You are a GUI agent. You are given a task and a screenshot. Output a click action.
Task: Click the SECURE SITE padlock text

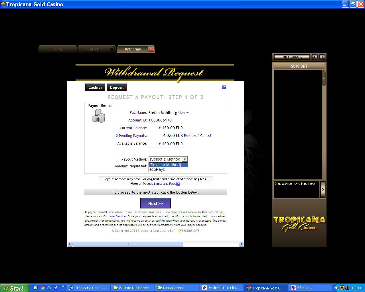click(x=189, y=231)
